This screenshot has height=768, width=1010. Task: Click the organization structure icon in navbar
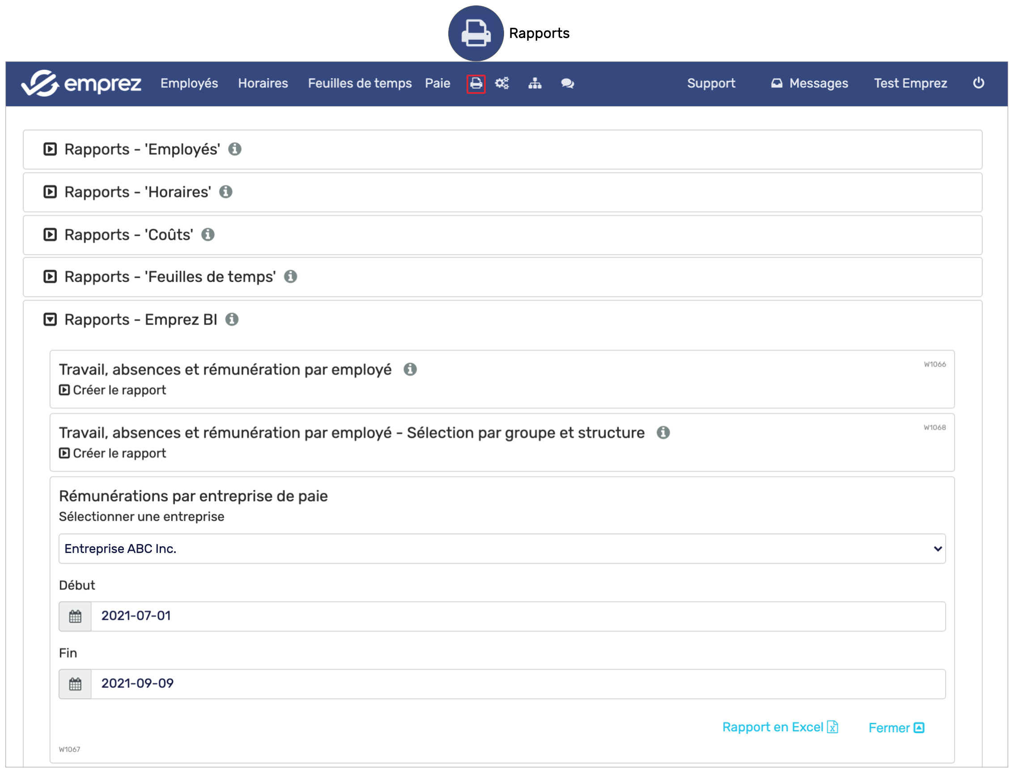[535, 84]
